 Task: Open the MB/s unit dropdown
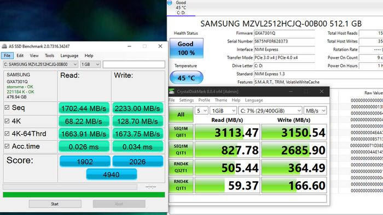(315, 111)
